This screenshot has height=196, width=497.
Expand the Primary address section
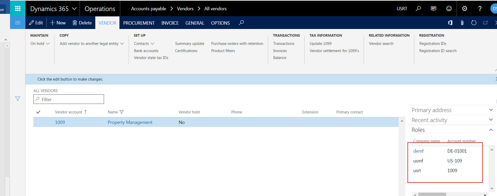pos(452,110)
